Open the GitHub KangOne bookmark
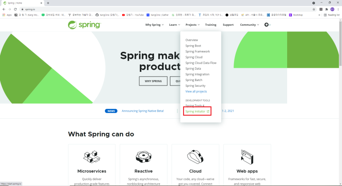Viewport: 342px width, 186px height. (108, 15)
